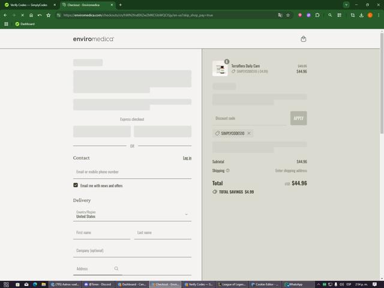Switch to Discord taskbar window

[x=98, y=284]
